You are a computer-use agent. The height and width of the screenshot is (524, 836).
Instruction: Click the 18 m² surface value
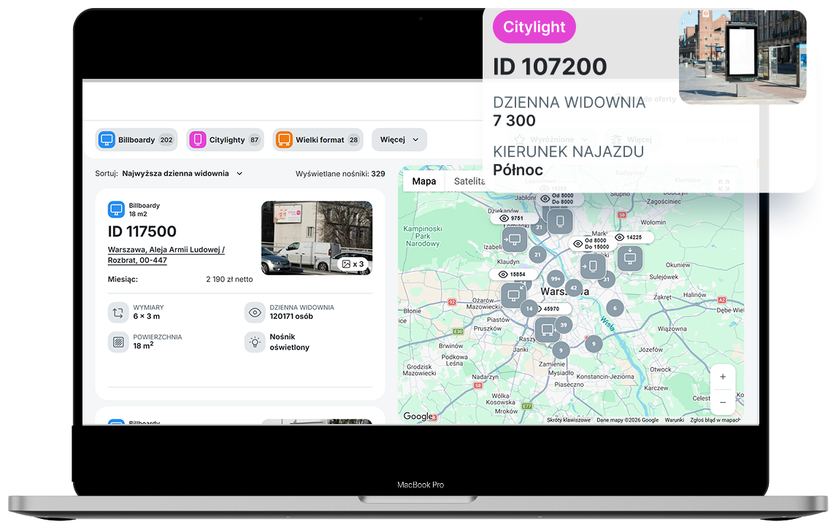(x=143, y=345)
